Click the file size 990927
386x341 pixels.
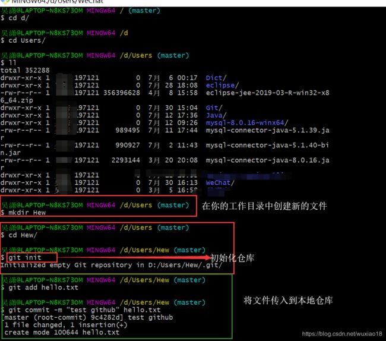[x=128, y=146]
